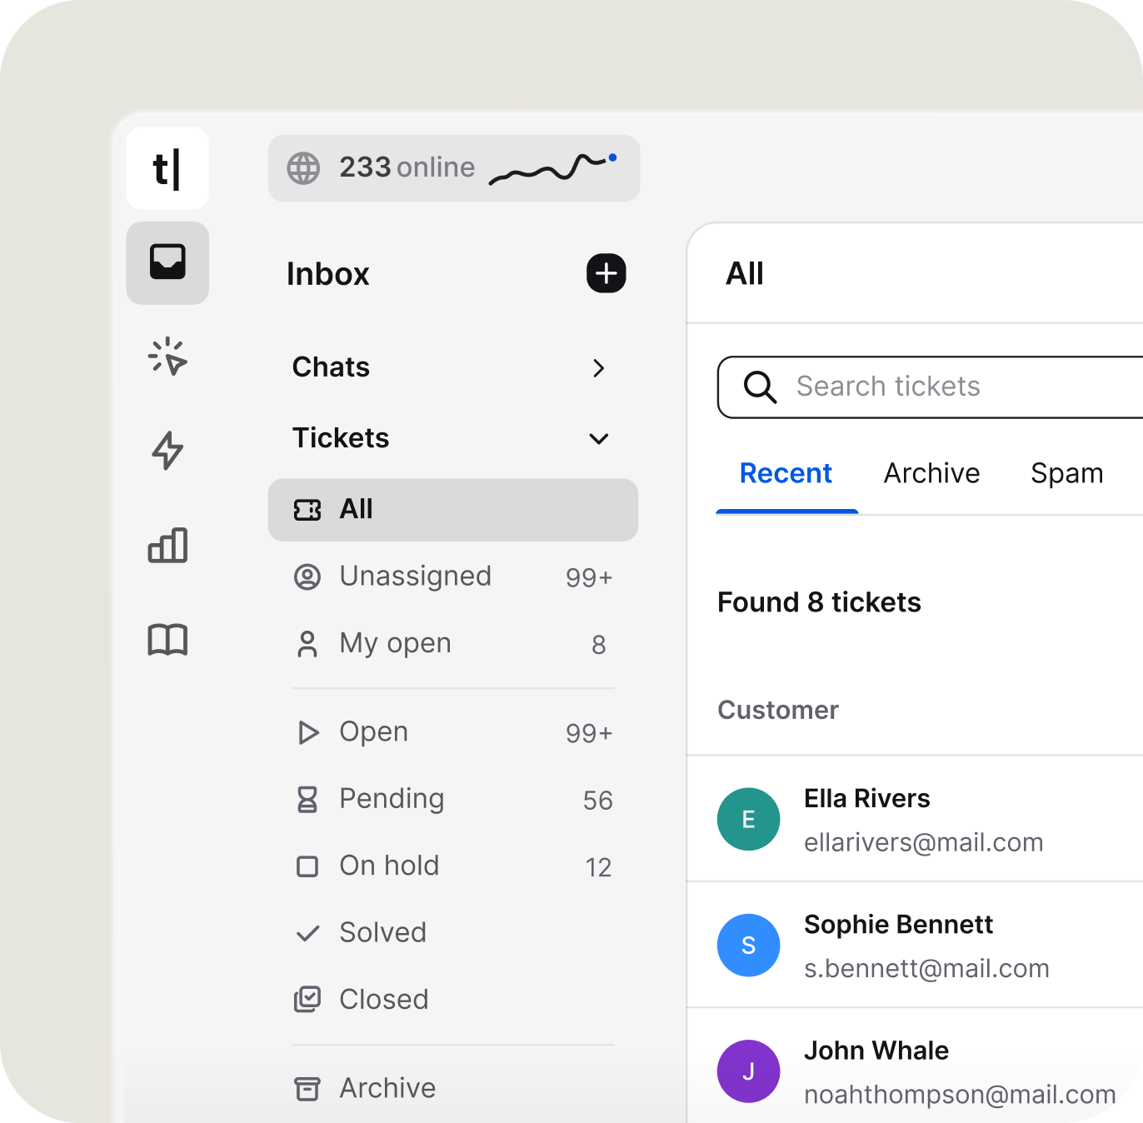1143x1123 pixels.
Task: Select the My open tickets filter
Action: pyautogui.click(x=453, y=644)
